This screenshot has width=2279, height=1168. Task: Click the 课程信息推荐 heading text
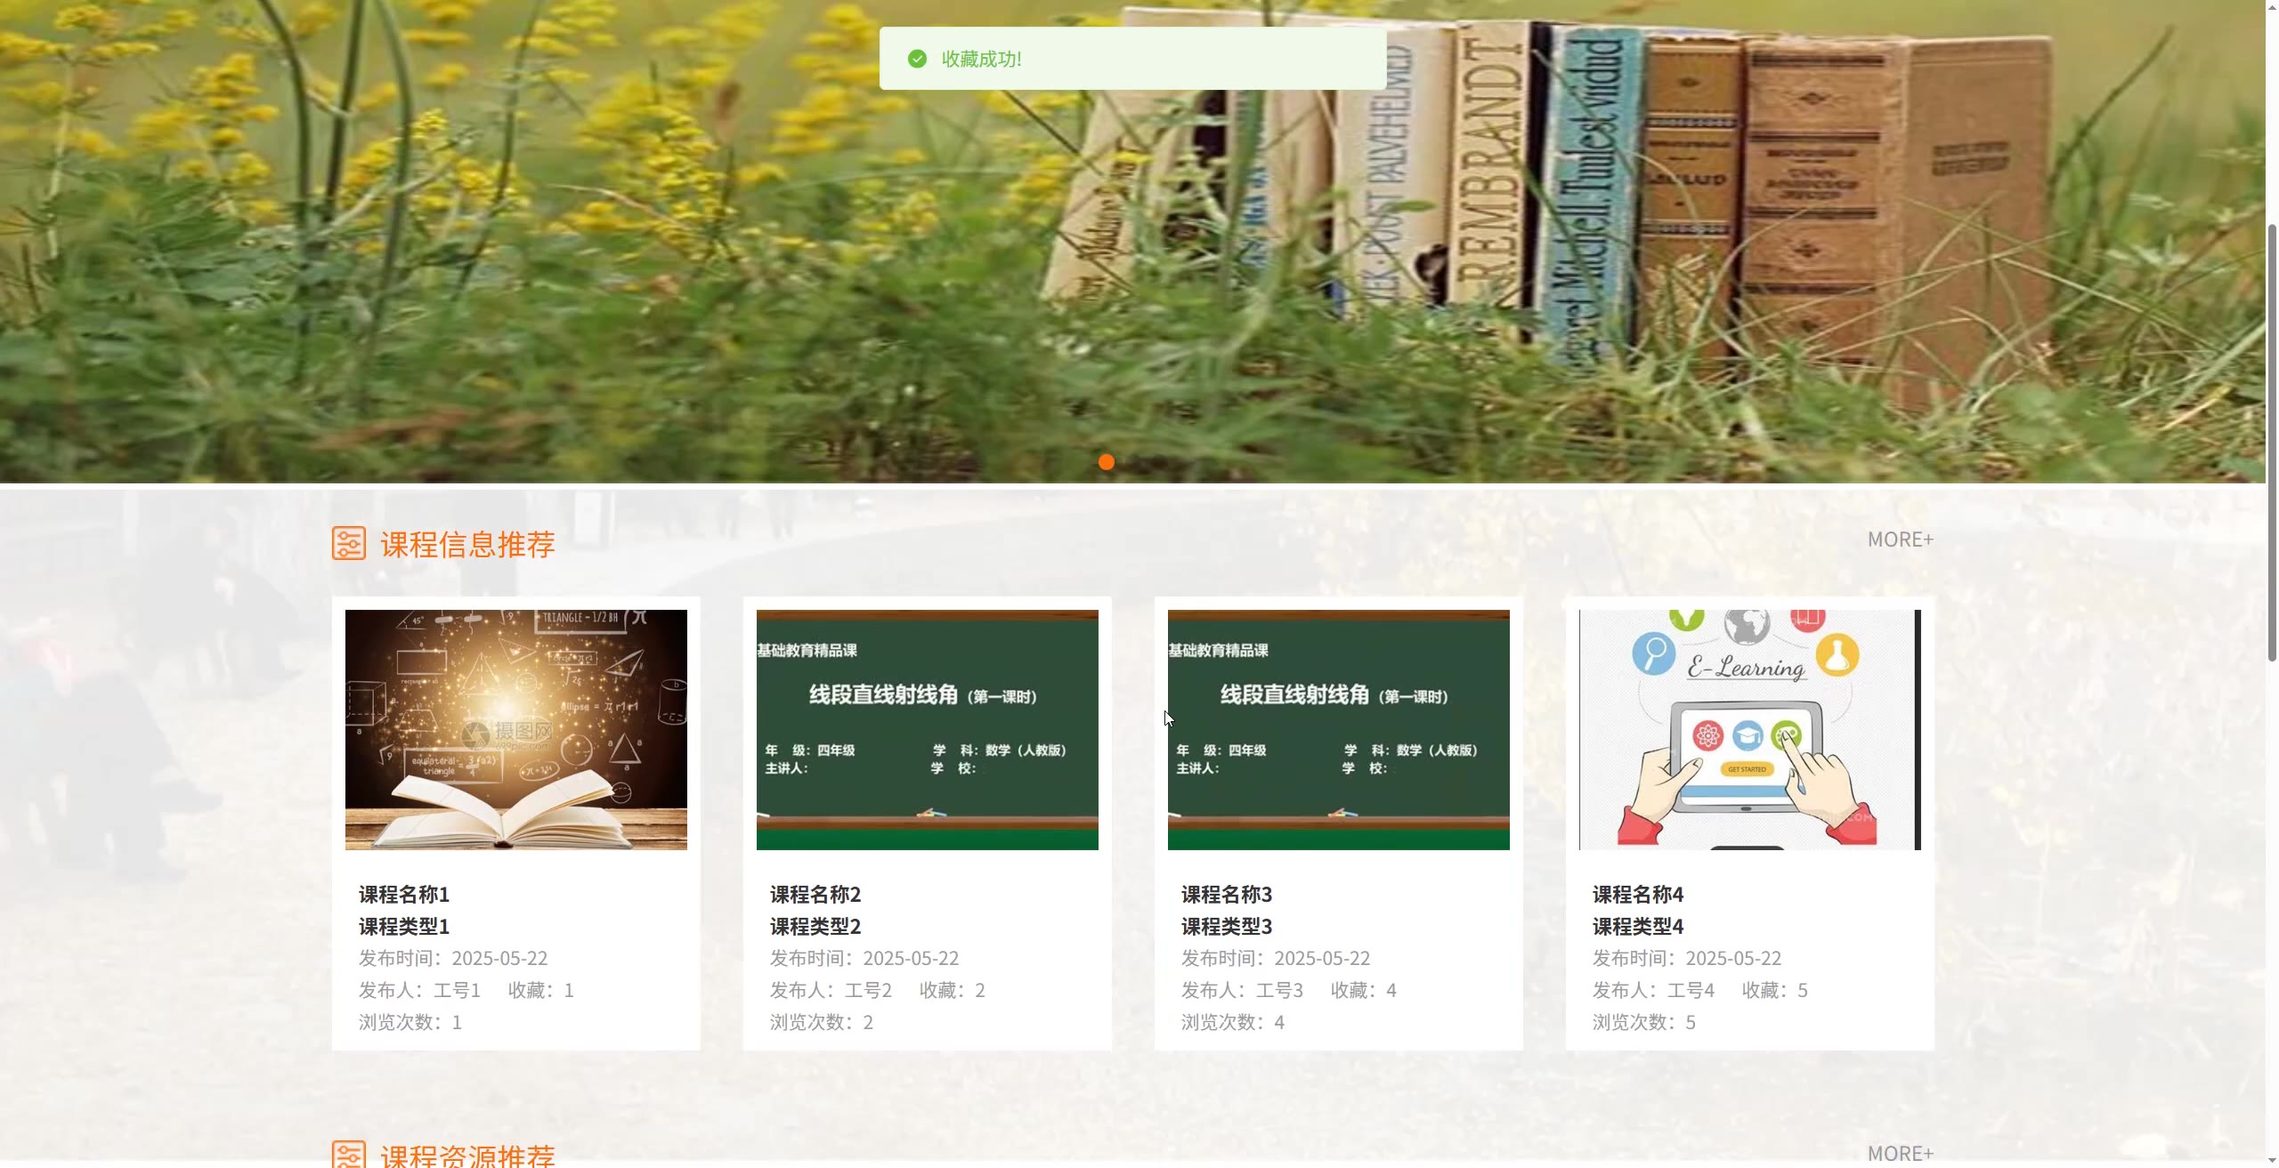coord(467,544)
